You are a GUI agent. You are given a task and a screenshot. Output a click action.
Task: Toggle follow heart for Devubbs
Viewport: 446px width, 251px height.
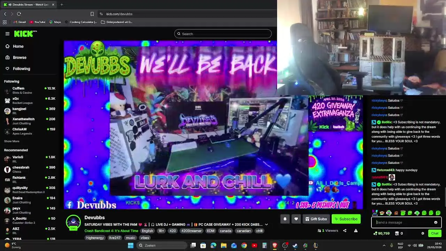[296, 219]
